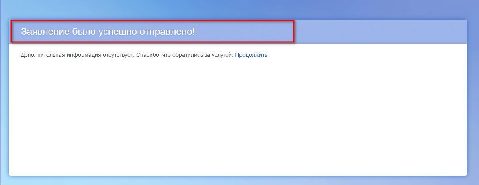Click the word "отправлено!" in the heading
The width and height of the screenshot is (479, 185).
tap(167, 32)
